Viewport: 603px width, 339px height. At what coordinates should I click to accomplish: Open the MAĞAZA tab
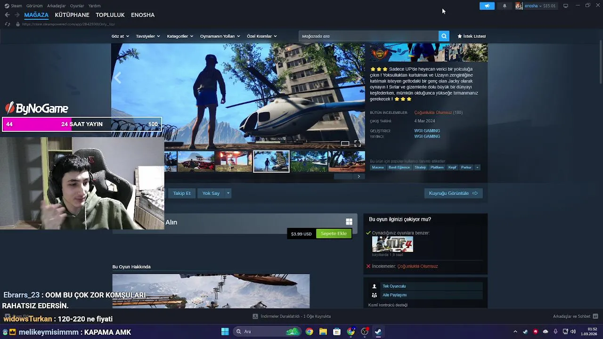pyautogui.click(x=36, y=15)
